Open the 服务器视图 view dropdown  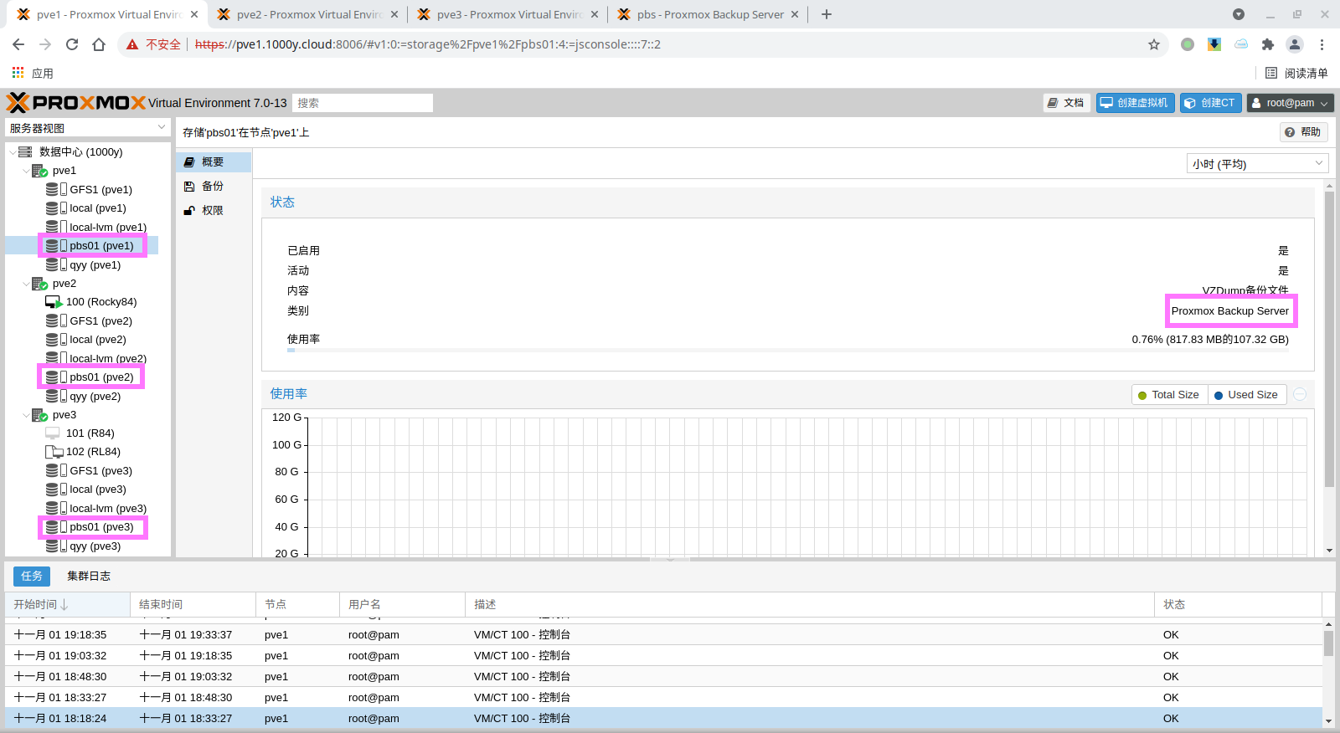(x=88, y=128)
